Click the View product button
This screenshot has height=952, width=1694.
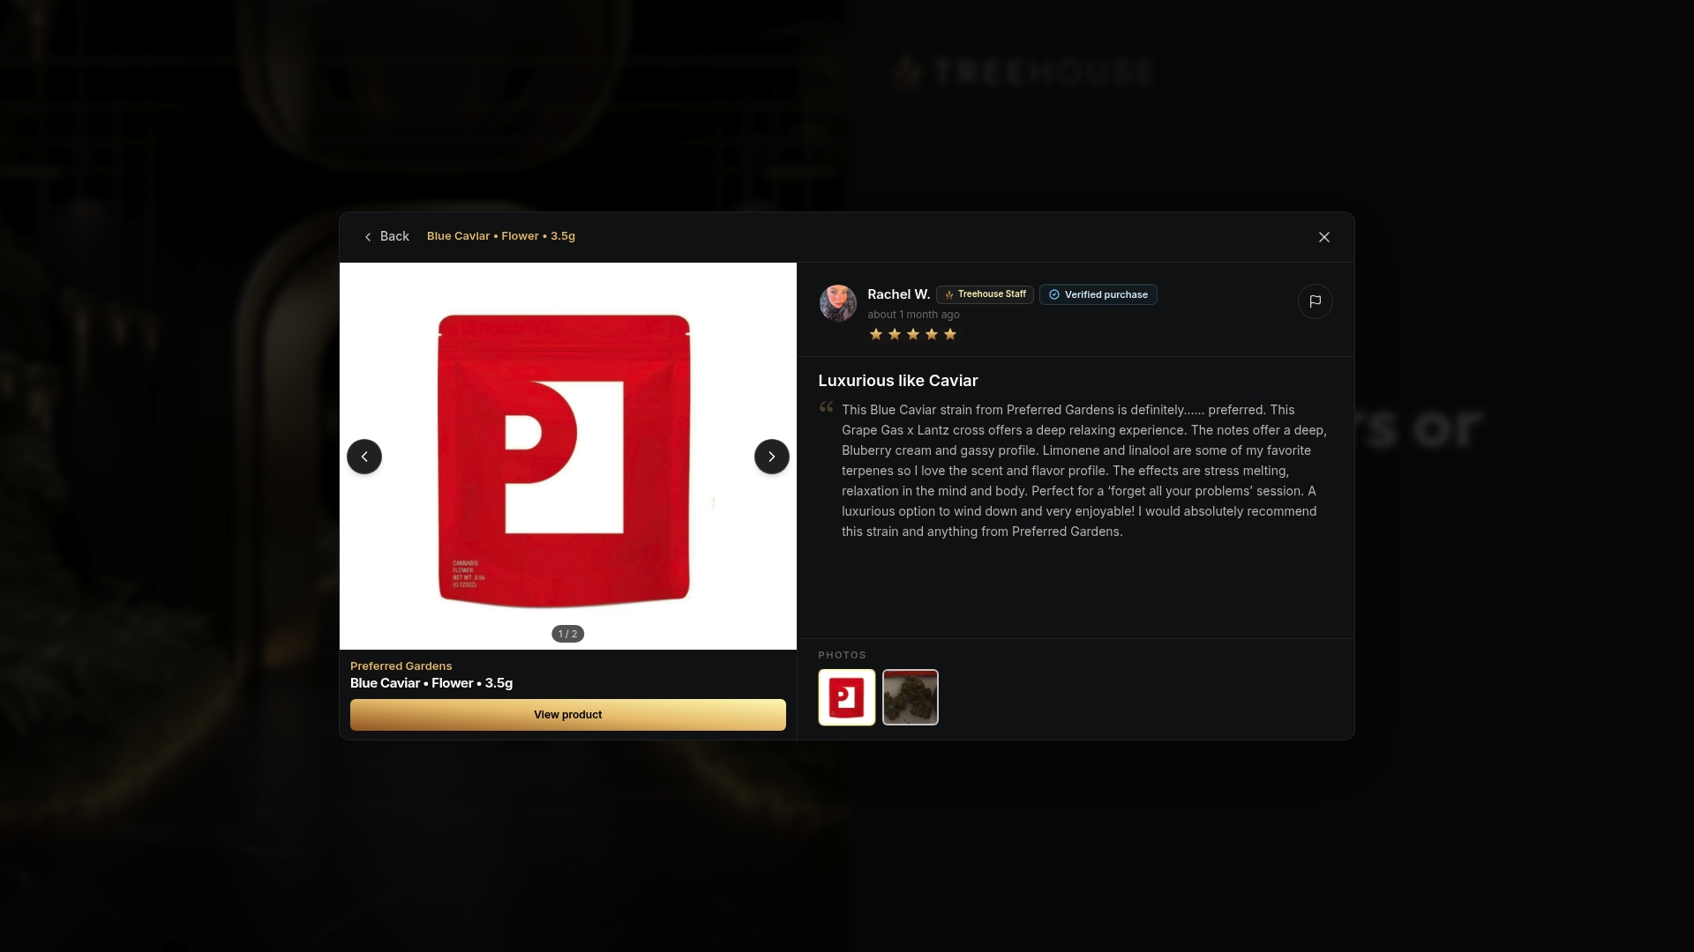click(x=568, y=715)
